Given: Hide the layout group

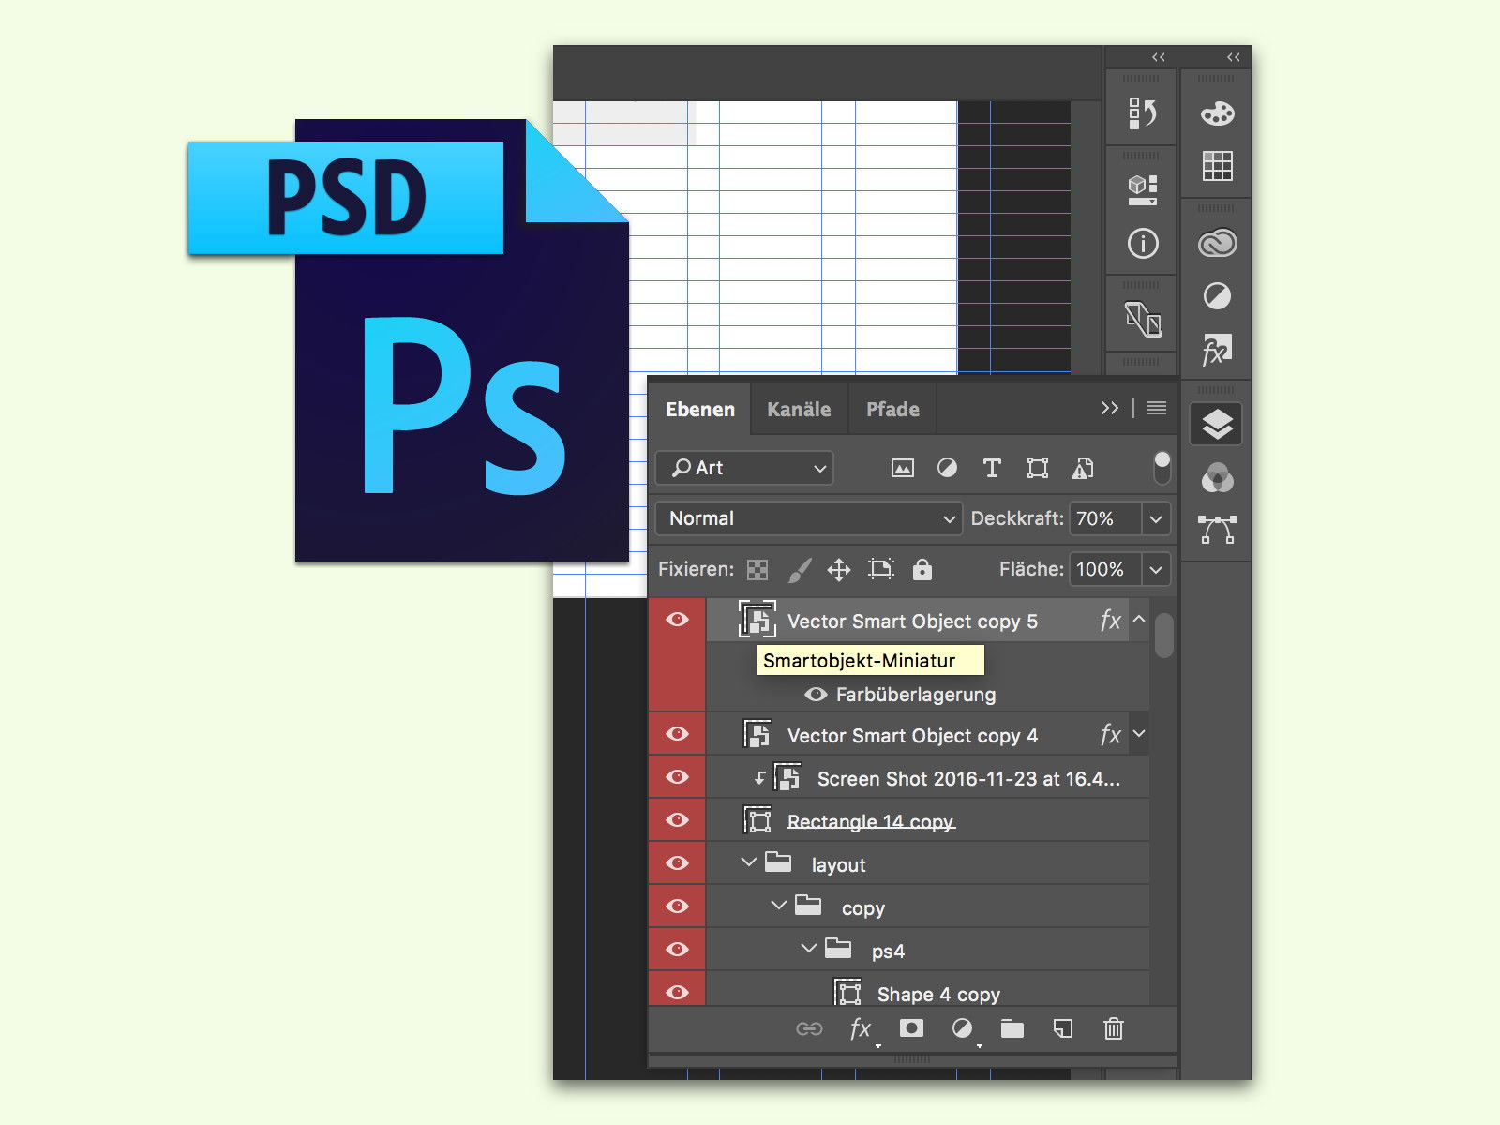Looking at the screenshot, I should point(677,863).
